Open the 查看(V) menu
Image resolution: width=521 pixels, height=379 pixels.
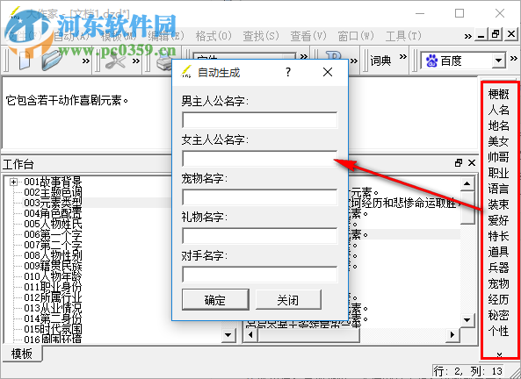tap(308, 36)
